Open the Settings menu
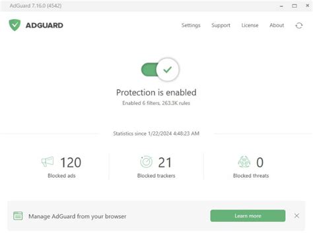The height and width of the screenshot is (238, 313). 191,25
